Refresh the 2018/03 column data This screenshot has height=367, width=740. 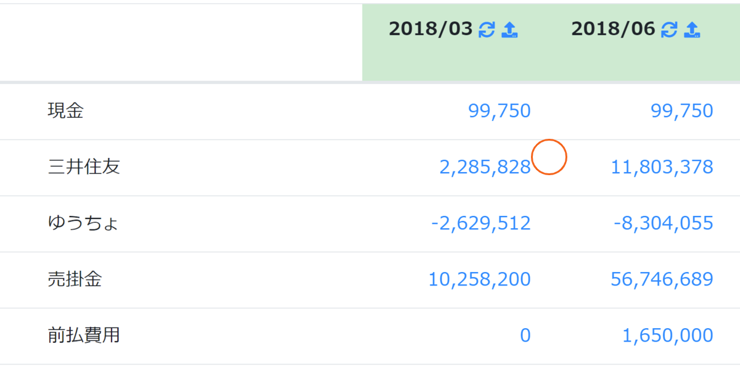point(487,30)
